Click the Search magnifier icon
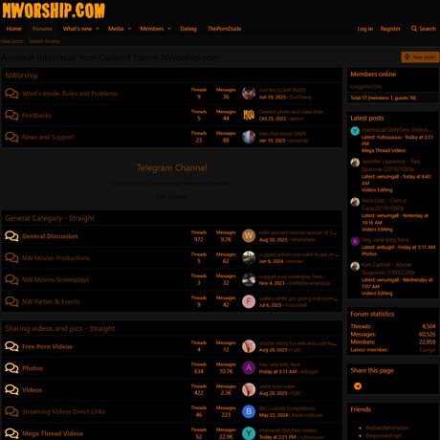This screenshot has height=440, width=440. 414,29
